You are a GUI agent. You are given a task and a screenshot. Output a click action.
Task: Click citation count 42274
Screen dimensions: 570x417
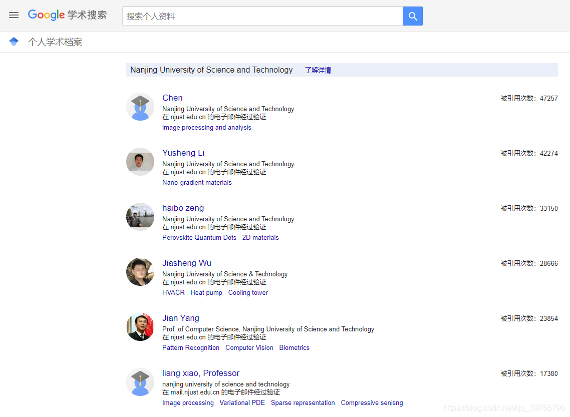[x=548, y=153]
